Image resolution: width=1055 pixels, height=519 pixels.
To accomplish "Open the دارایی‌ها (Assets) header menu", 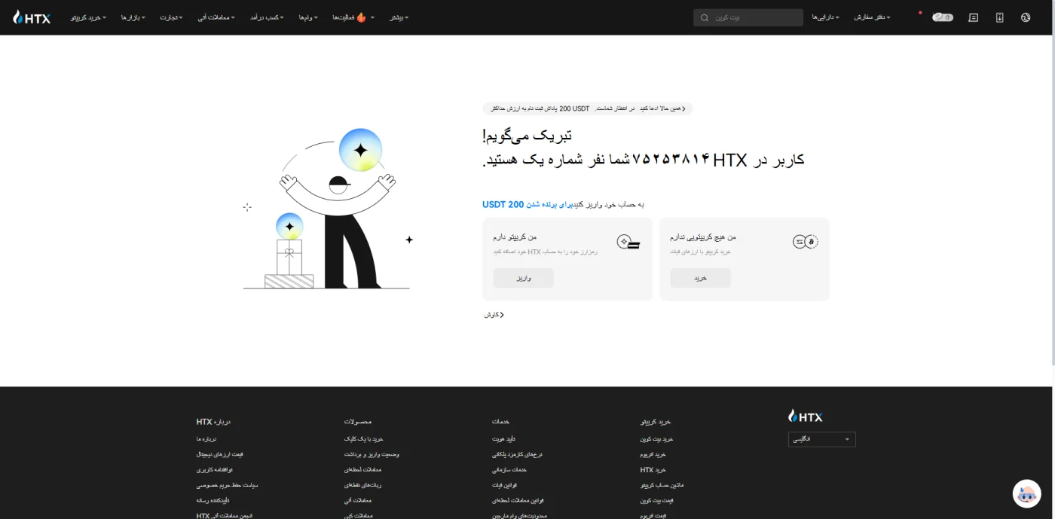I will pos(825,17).
